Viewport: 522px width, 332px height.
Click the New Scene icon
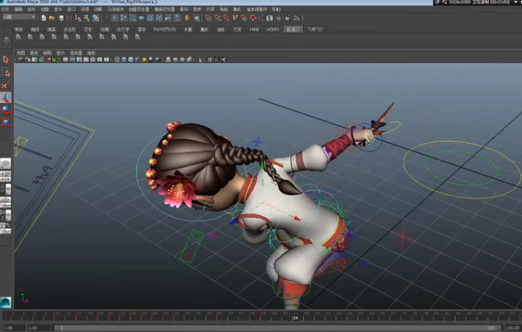point(44,18)
